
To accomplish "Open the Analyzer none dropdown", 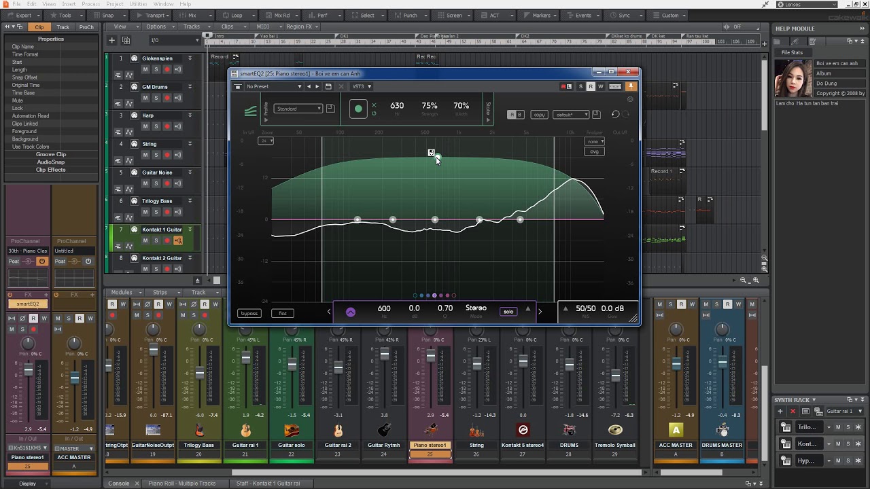I will [594, 141].
